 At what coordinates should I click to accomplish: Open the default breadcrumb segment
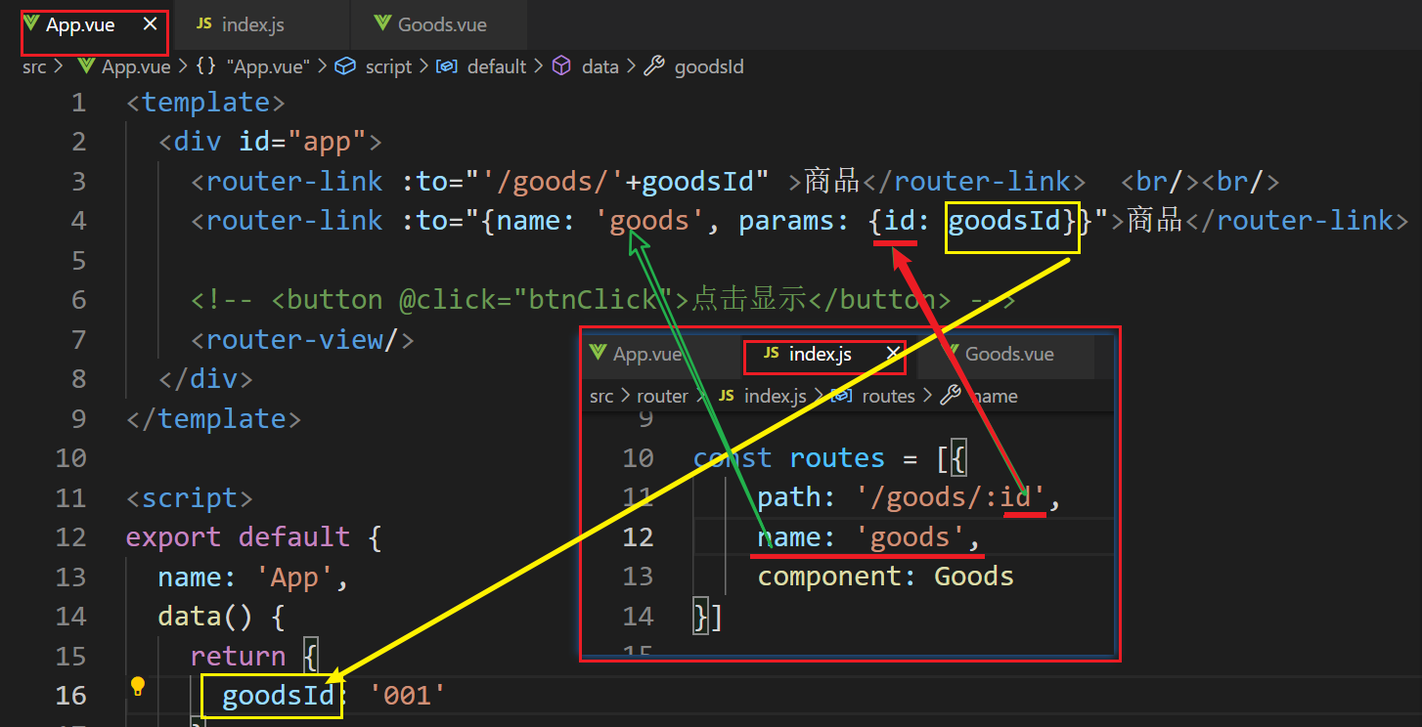[x=497, y=66]
